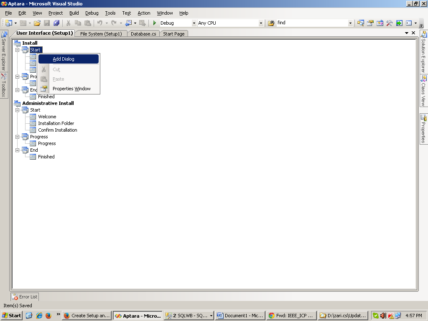Screen dimensions: 428x321
Task: Open the Debug menu
Action: point(92,13)
